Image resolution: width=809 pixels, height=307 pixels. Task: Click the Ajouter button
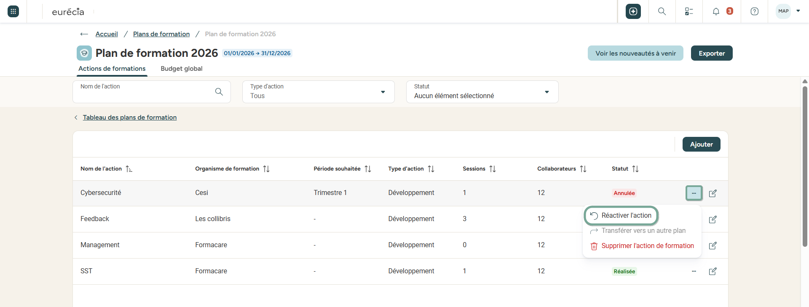point(702,144)
